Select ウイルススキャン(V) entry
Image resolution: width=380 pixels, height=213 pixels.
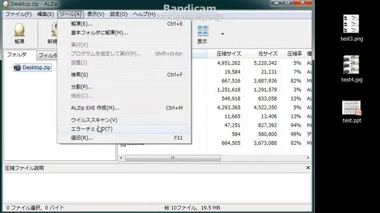point(124,120)
